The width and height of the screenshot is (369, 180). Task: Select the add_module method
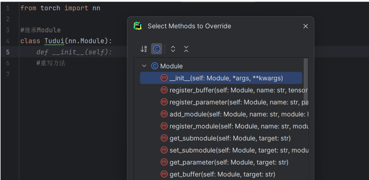coord(238,114)
